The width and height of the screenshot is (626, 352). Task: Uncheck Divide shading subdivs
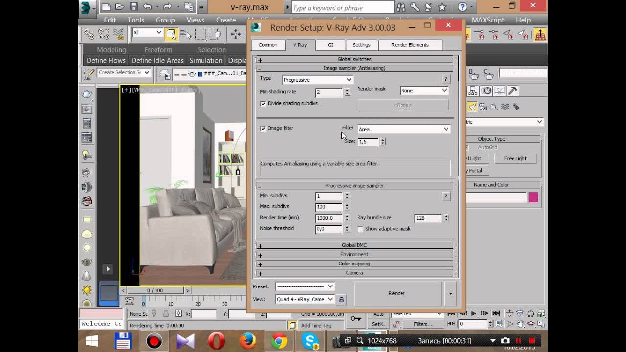[x=263, y=104]
